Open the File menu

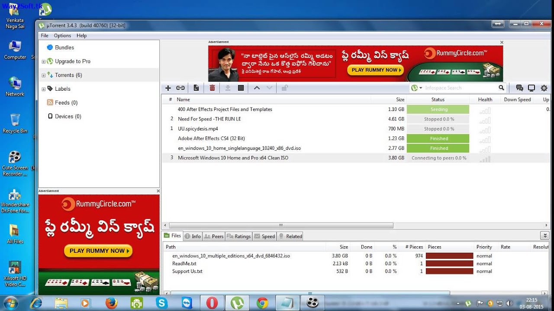pos(45,35)
